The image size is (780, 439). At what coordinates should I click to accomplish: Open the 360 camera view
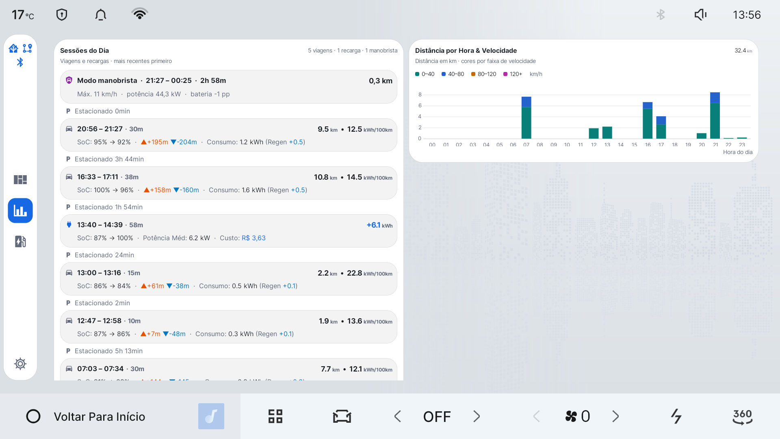tap(743, 416)
